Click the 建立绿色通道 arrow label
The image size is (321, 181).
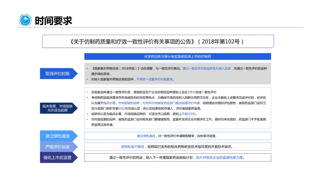59,136
